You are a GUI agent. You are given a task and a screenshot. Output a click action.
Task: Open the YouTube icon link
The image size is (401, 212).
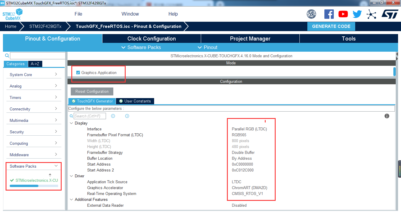(343, 14)
